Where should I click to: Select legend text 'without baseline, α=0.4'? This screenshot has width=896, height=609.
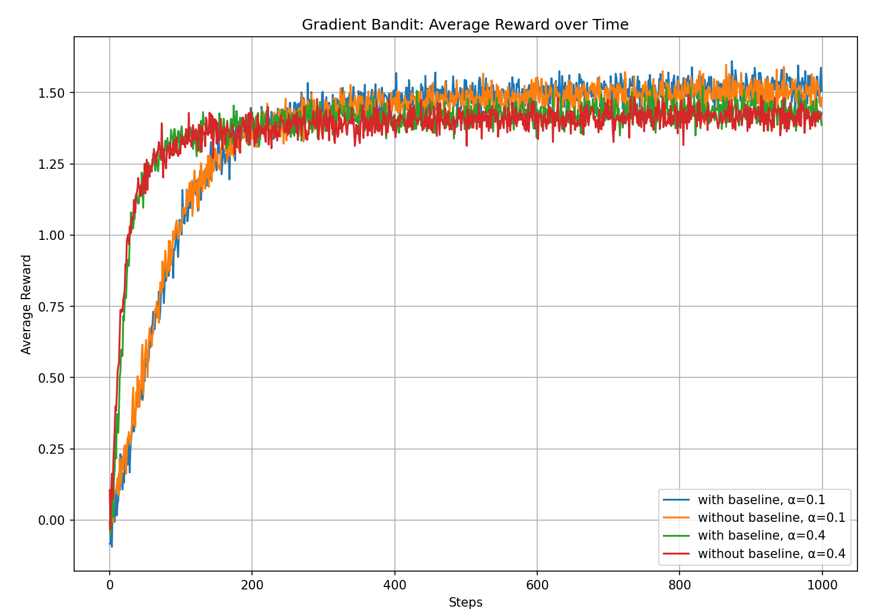point(771,554)
